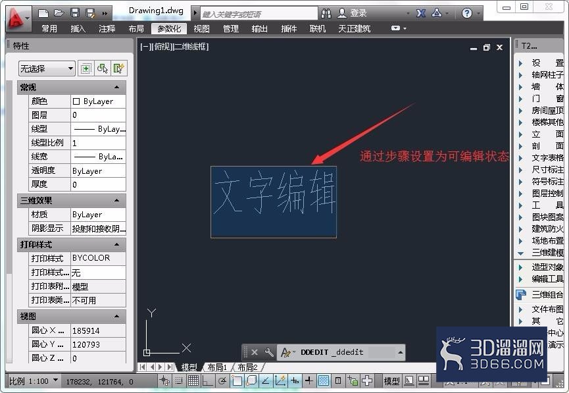569x393 pixels.
Task: Click the binoculars search icon
Action: pyautogui.click(x=326, y=14)
